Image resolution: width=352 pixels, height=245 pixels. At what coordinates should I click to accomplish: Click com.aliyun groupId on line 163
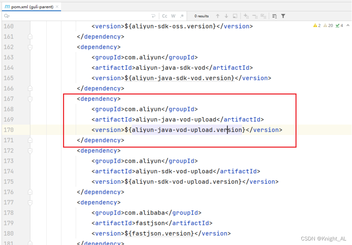point(143,57)
